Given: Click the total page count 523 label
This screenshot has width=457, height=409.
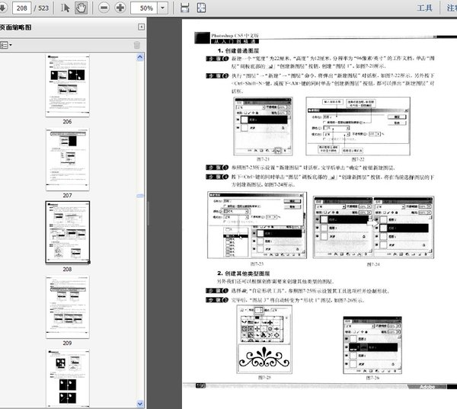Looking at the screenshot, I should coord(43,8).
